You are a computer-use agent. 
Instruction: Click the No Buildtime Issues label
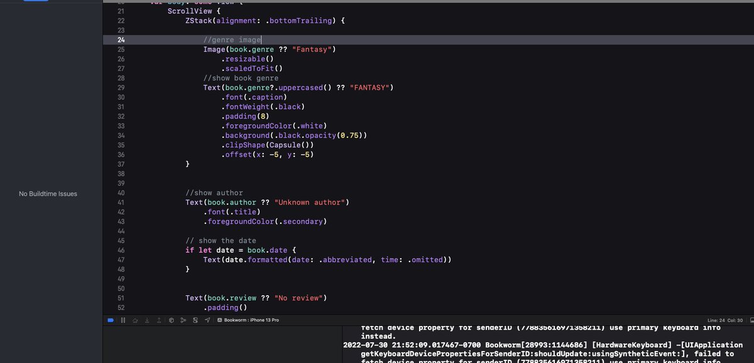(x=48, y=194)
